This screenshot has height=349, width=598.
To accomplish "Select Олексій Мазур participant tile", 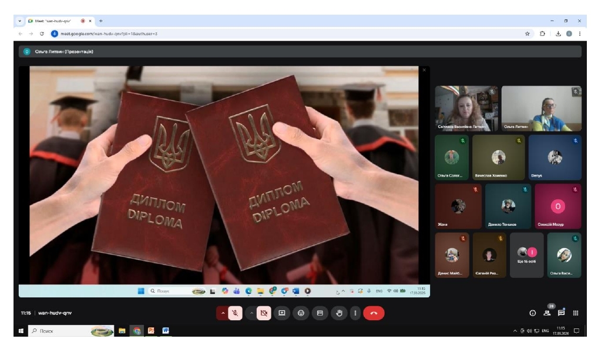I will (x=558, y=206).
